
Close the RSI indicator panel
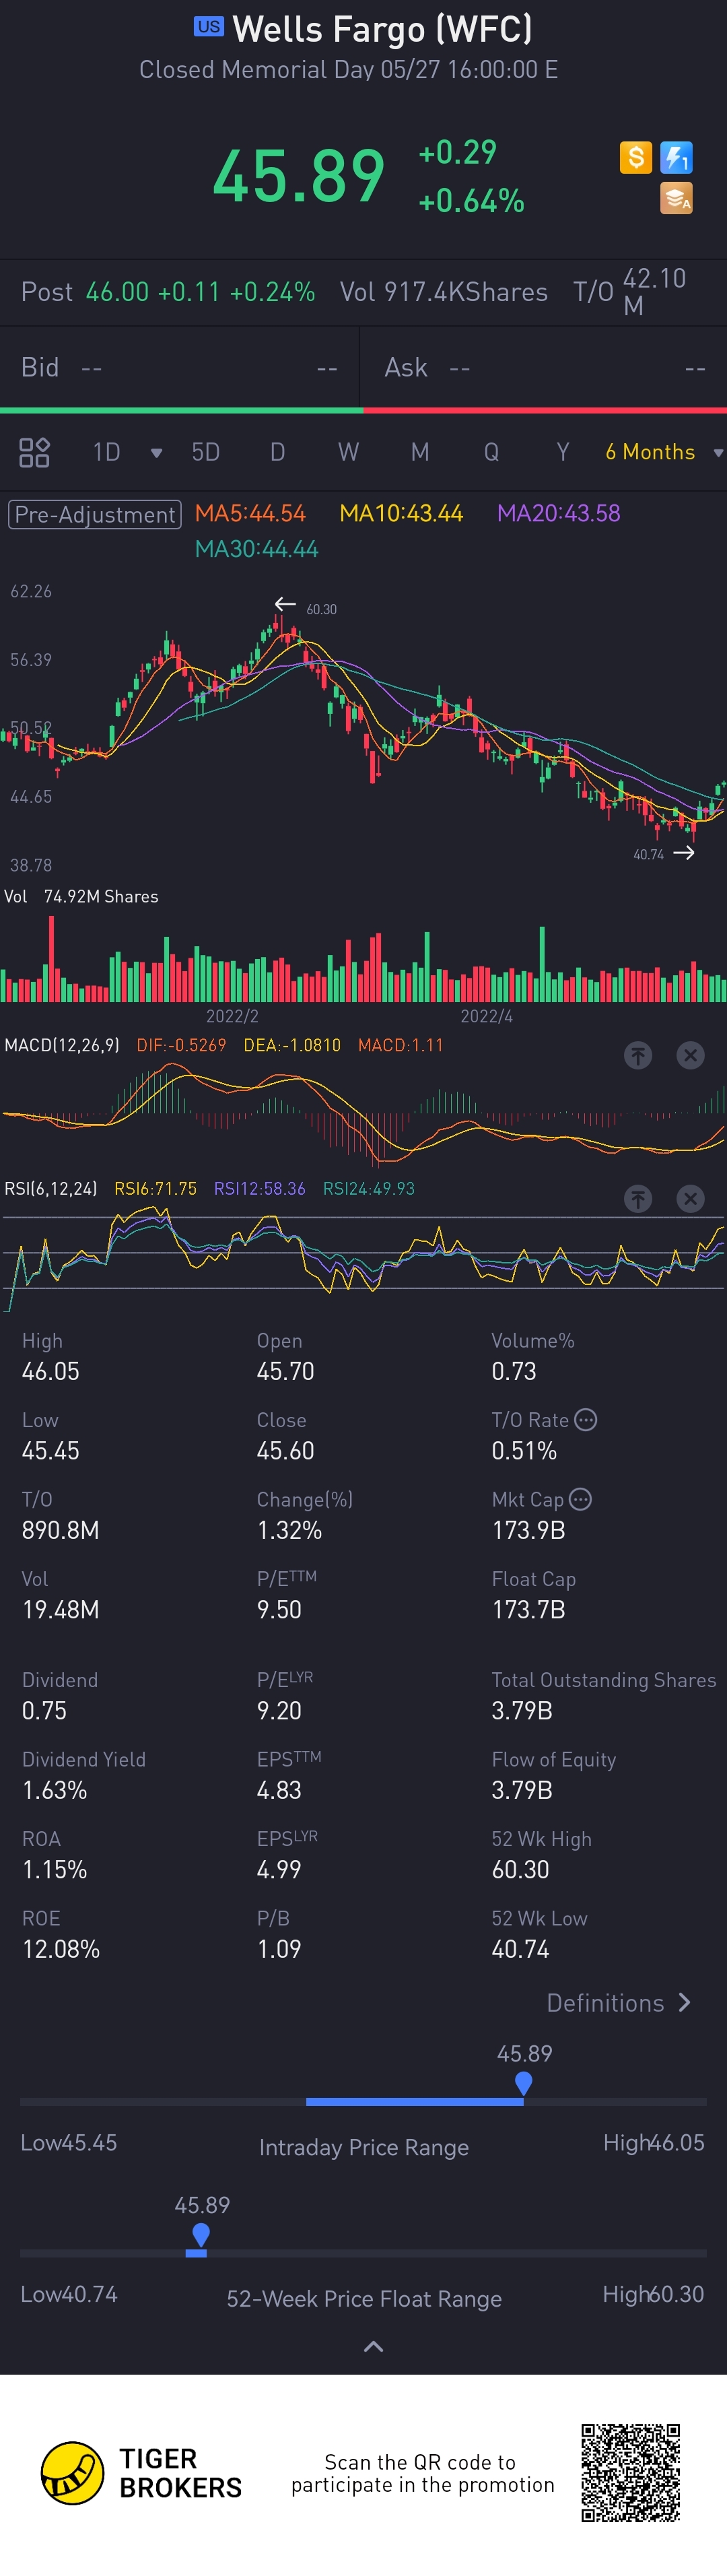(690, 1198)
